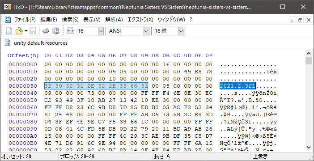This screenshot has width=314, height=161.
Task: Click the 0F column header
Action: 209,55
